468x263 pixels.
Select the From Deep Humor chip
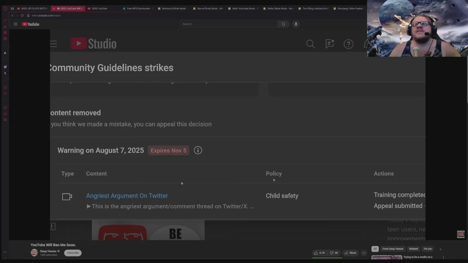pos(393,249)
